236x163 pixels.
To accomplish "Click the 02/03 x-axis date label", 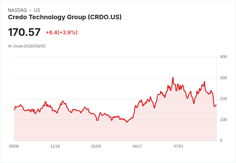I will pos(96,146).
